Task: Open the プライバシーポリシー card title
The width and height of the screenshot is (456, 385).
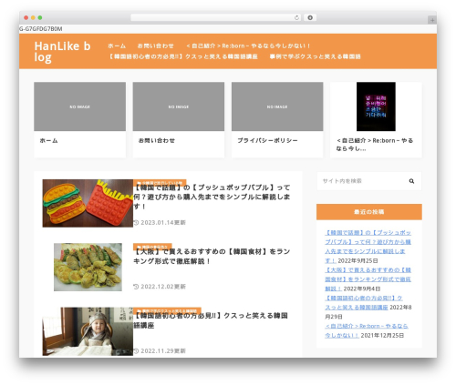Action: pyautogui.click(x=267, y=140)
